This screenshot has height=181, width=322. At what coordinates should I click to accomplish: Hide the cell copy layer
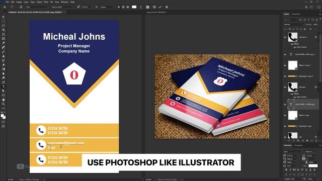click(285, 87)
